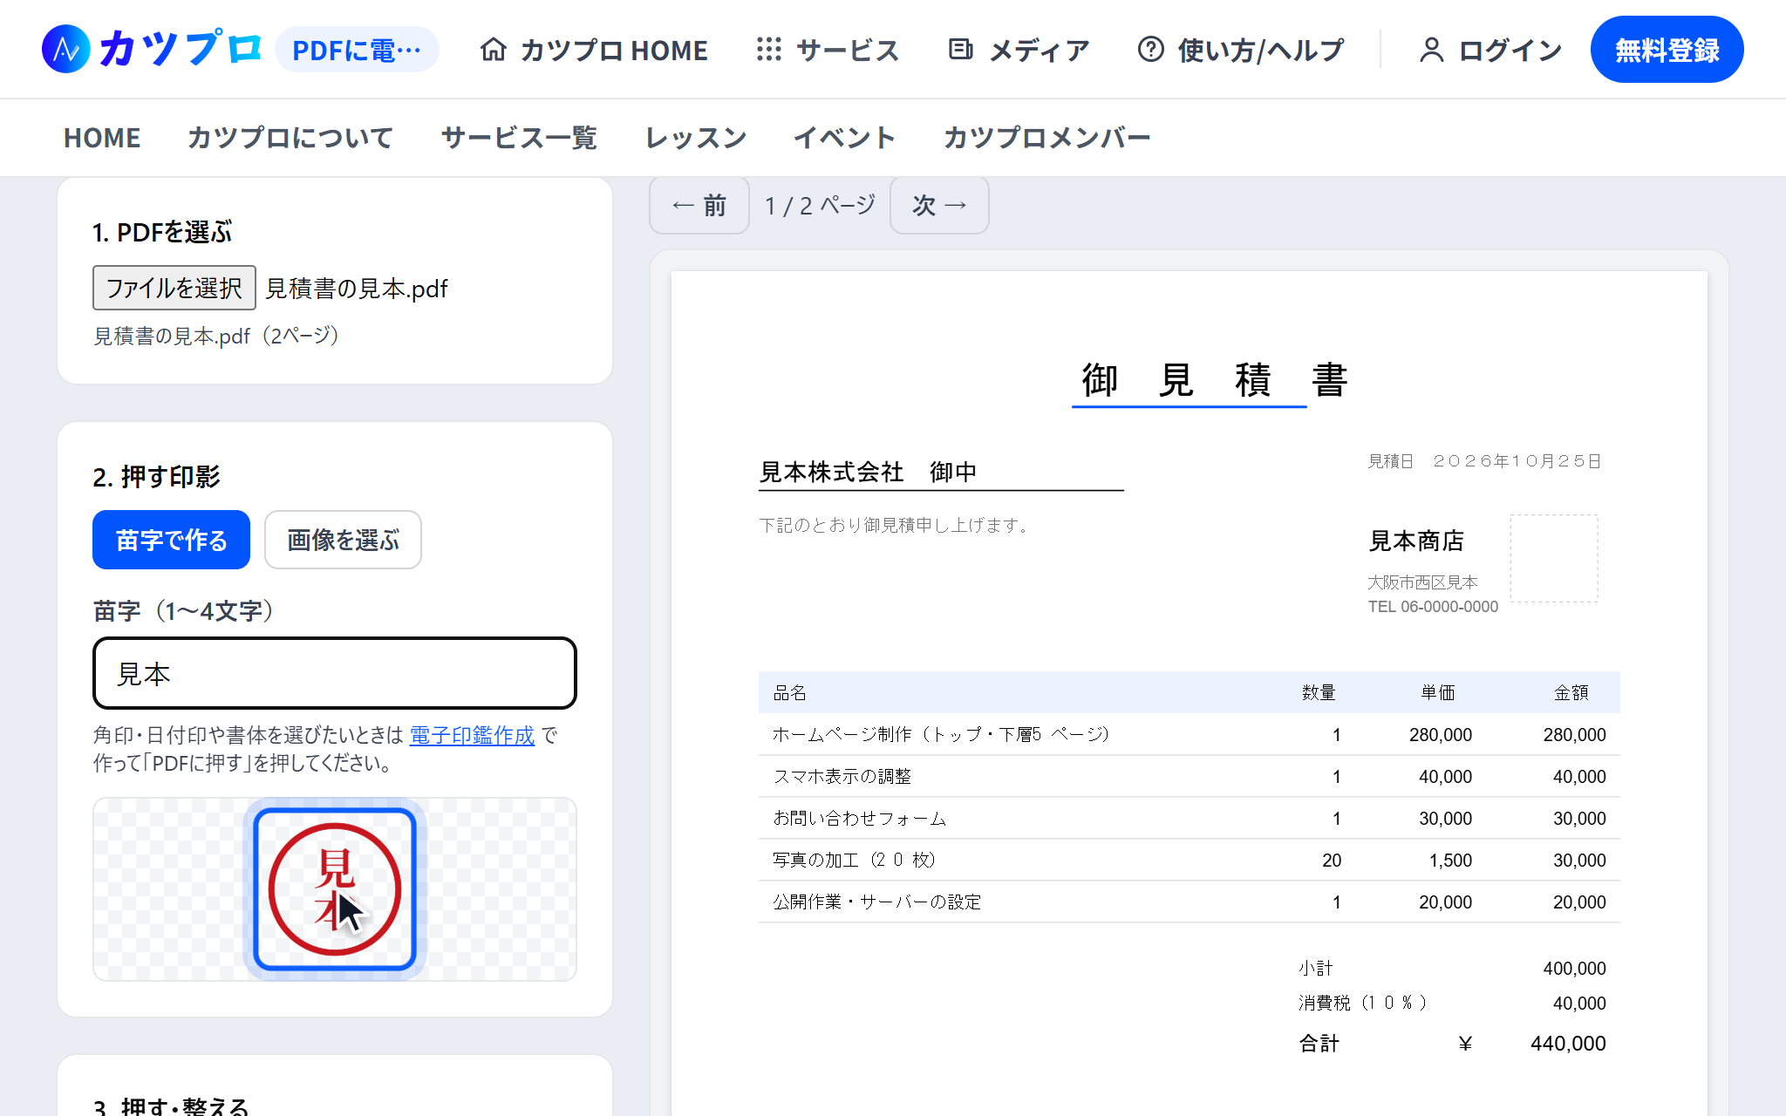Viewport: 1786px width, 1116px height.
Task: Click the ファイルを選択 button
Action: [174, 288]
